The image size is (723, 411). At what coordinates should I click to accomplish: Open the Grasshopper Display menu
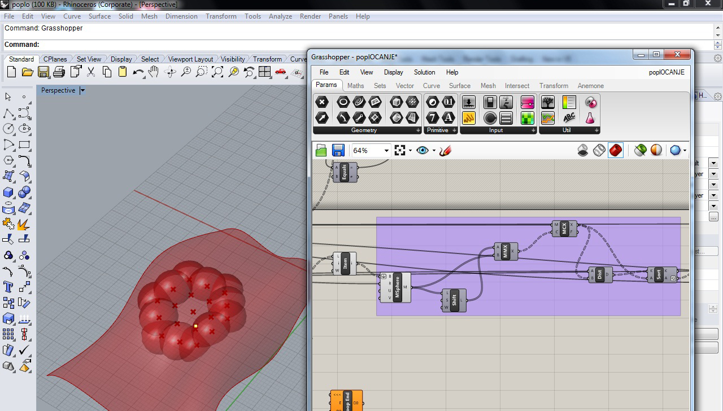[393, 72]
